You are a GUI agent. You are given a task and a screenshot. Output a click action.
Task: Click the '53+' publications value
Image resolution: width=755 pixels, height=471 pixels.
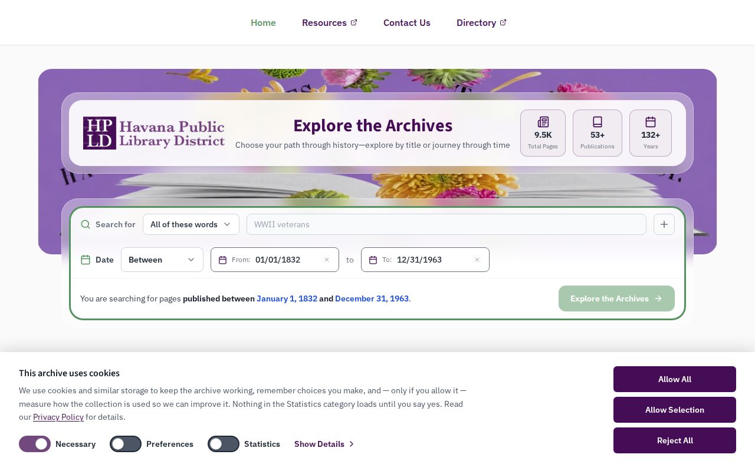click(597, 135)
